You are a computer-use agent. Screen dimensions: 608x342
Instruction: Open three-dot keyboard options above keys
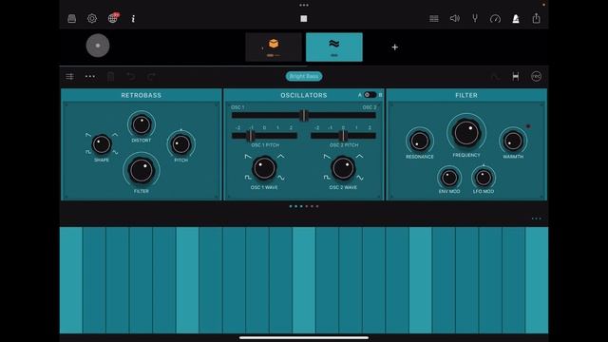536,218
